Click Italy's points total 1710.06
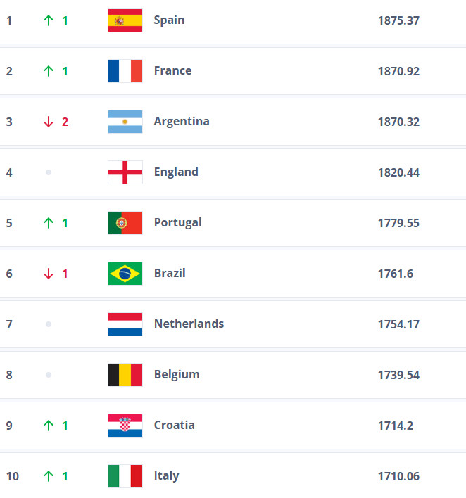Image resolution: width=466 pixels, height=498 pixels. 398,476
